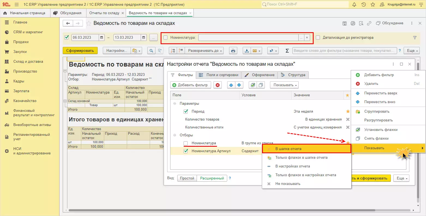This screenshot has width=426, height=216.
Task: Click the Добавить фильтр button
Action: tap(190, 85)
